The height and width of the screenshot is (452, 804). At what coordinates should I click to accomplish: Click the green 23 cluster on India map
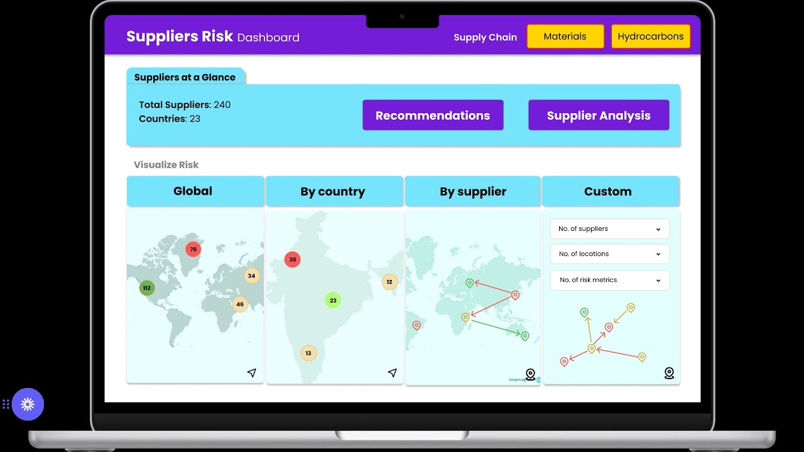tap(333, 300)
